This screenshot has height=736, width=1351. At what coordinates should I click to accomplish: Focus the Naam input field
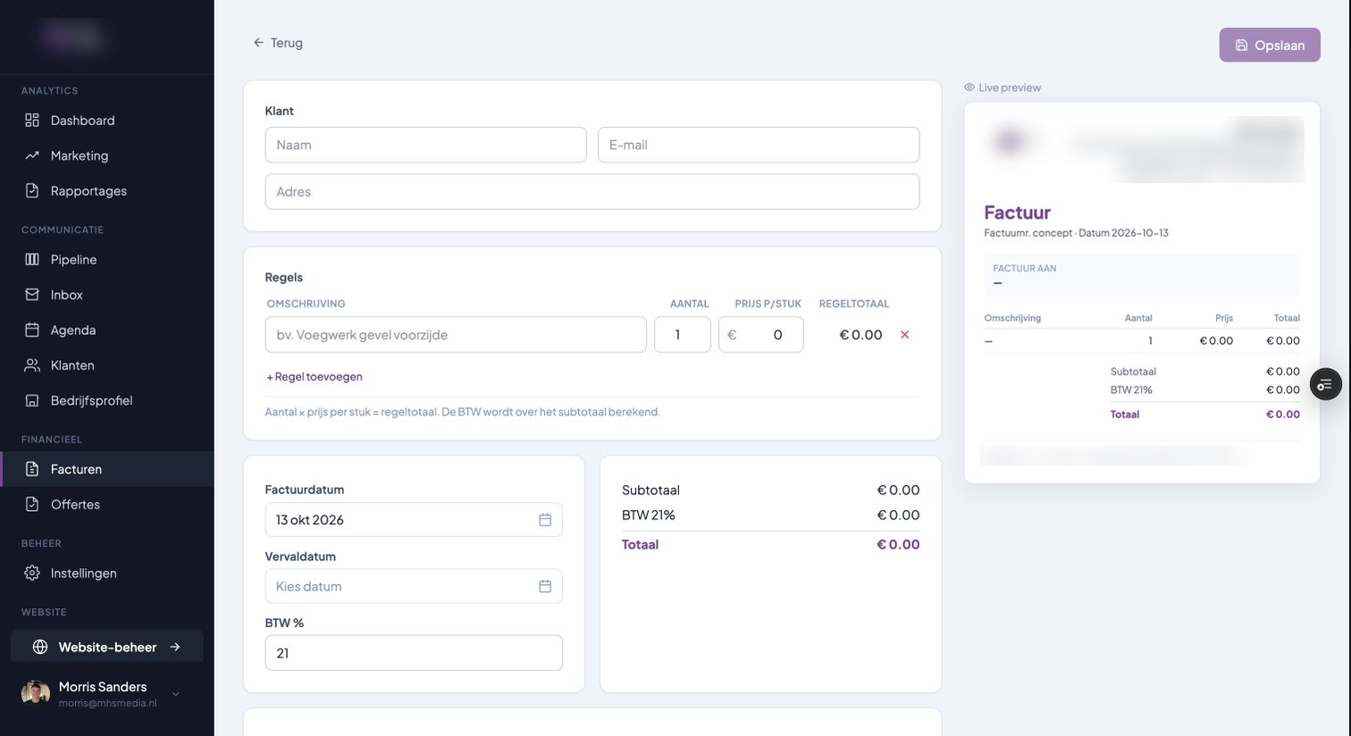[426, 145]
